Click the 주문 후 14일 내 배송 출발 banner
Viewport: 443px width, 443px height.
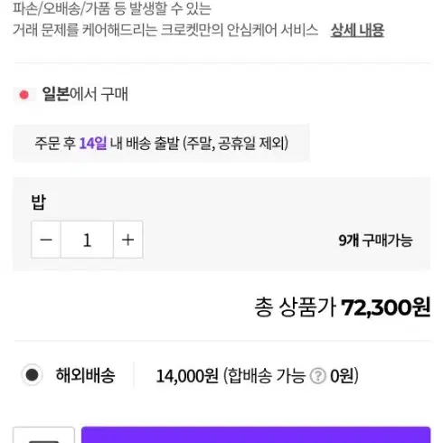pos(161,143)
